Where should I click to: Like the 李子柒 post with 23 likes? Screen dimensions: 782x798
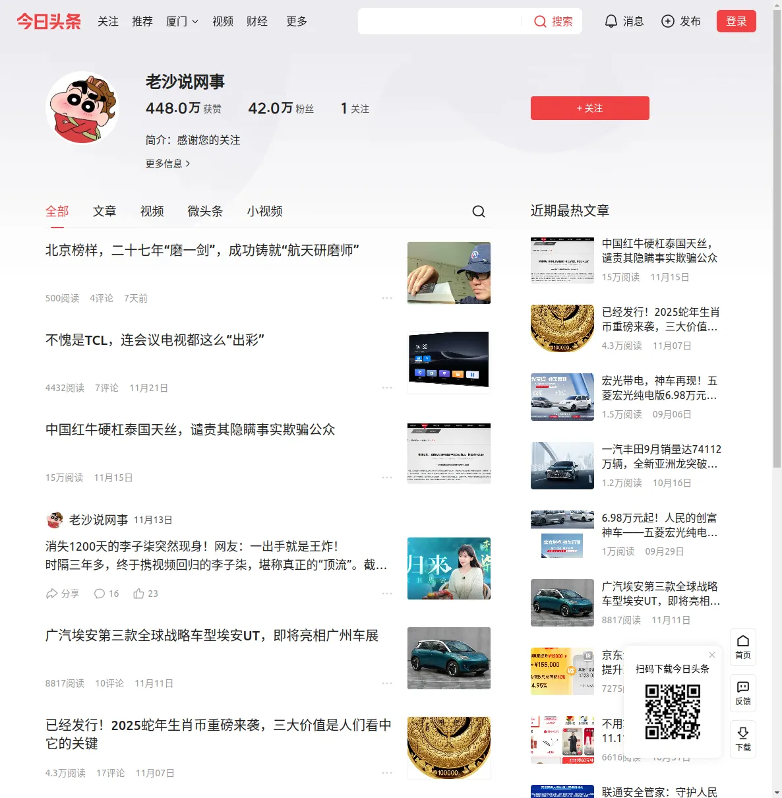(138, 594)
